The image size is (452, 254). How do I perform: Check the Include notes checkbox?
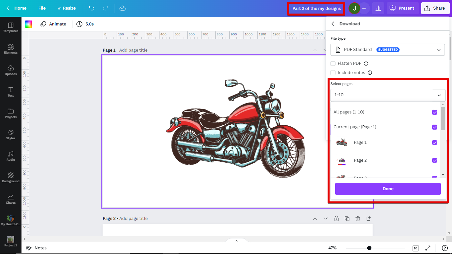333,73
